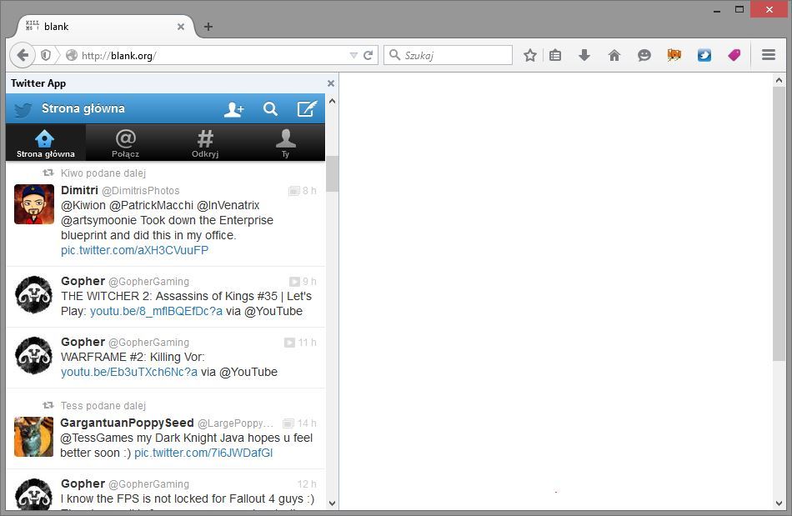
Task: Reload the page with the refresh icon
Action: pyautogui.click(x=368, y=55)
